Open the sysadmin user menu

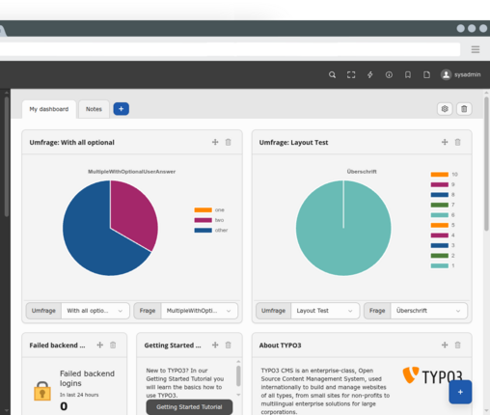click(460, 74)
